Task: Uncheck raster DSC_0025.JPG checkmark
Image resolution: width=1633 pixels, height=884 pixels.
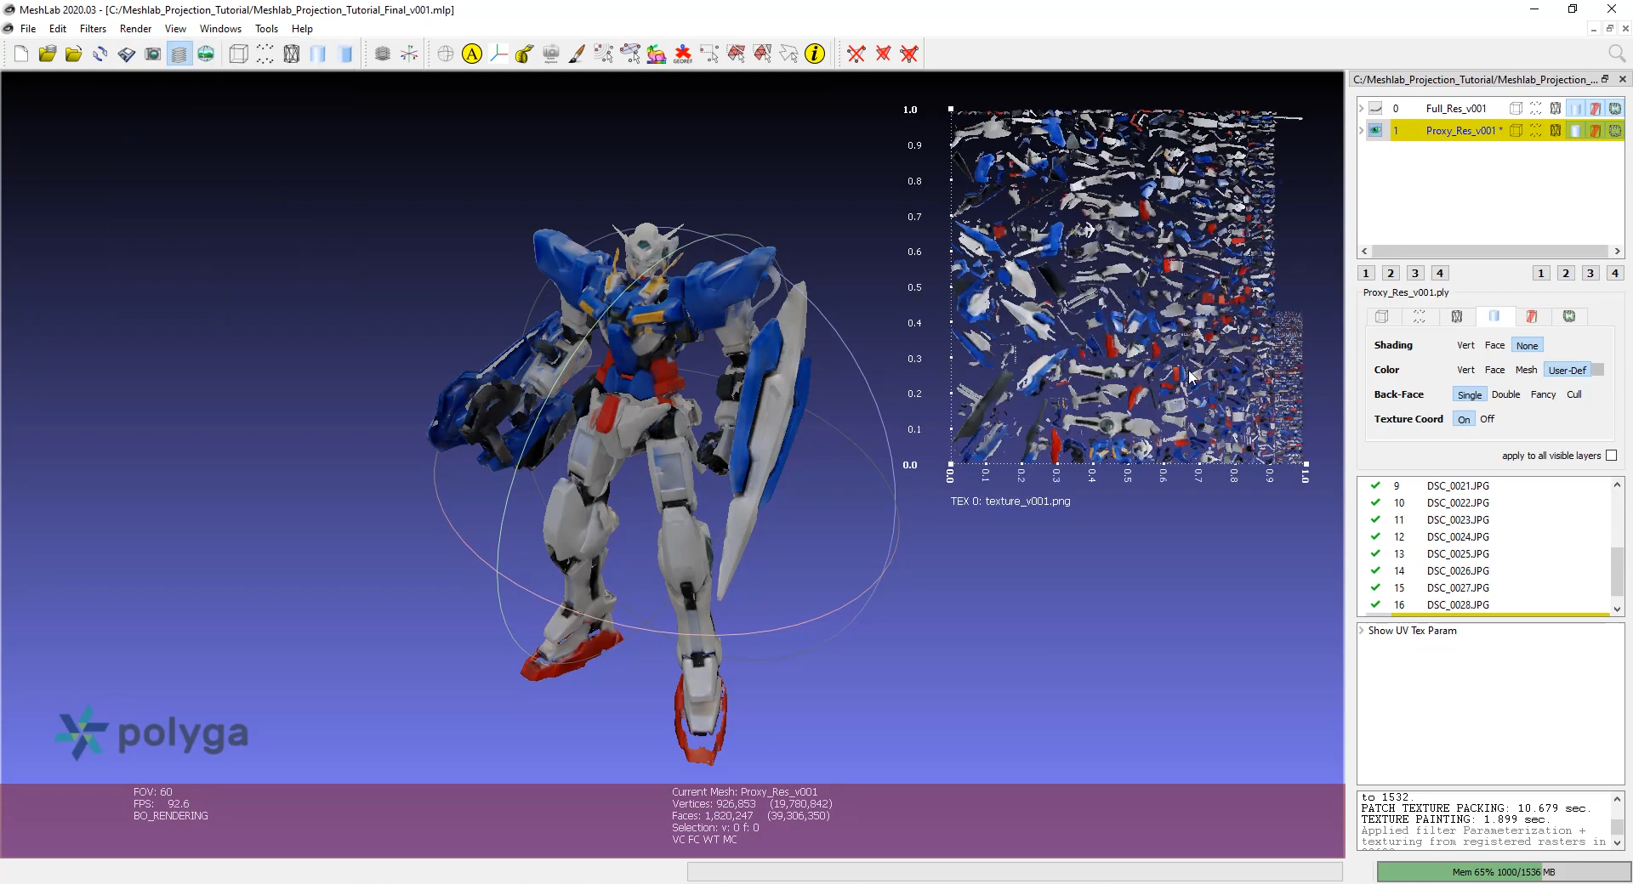Action: 1375,554
